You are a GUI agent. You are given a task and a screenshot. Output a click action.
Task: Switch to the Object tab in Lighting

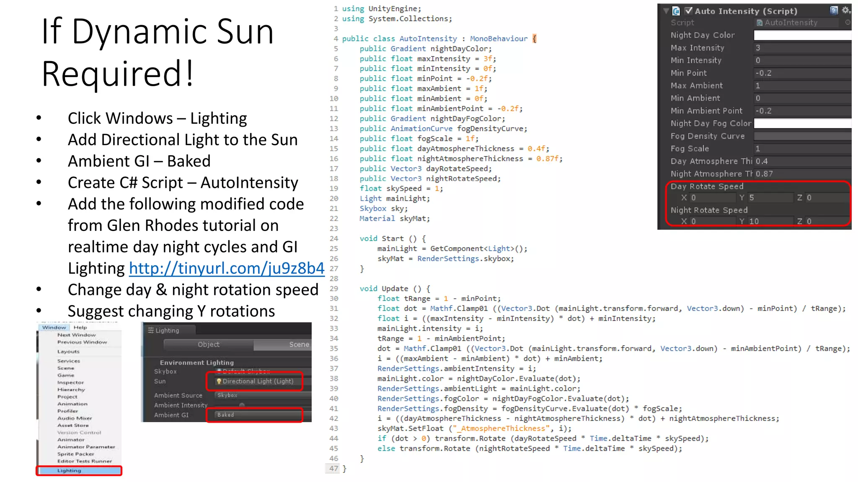coord(209,345)
